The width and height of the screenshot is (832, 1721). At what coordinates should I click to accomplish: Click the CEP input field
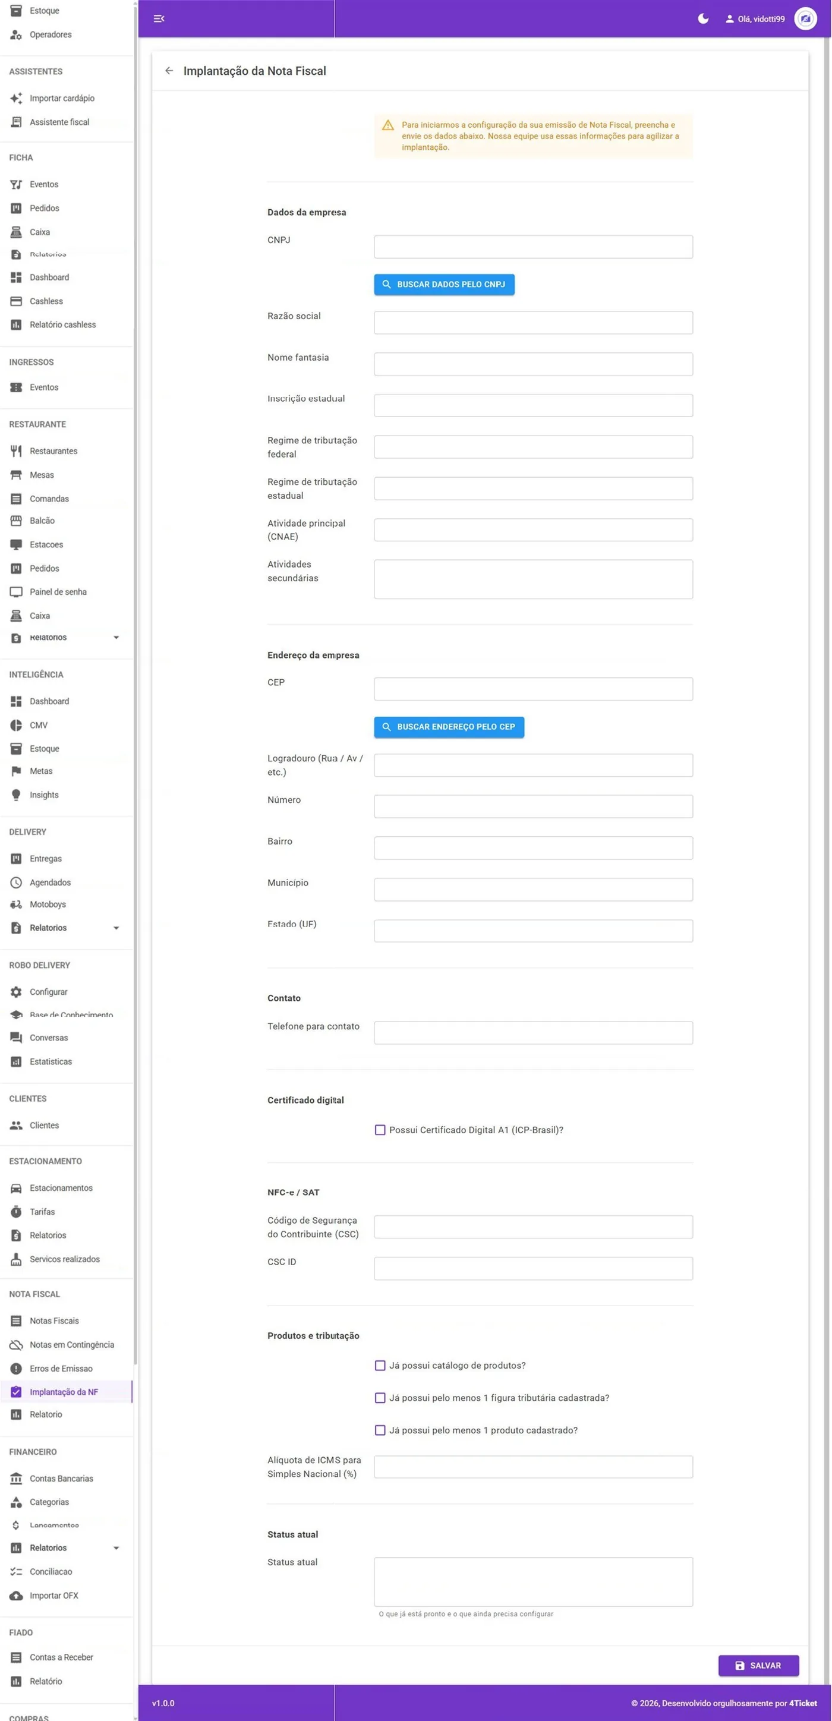(x=533, y=689)
